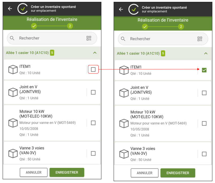This screenshot has height=183, width=215.
Task: Click ANNULER button on right screen
Action: 145,173
